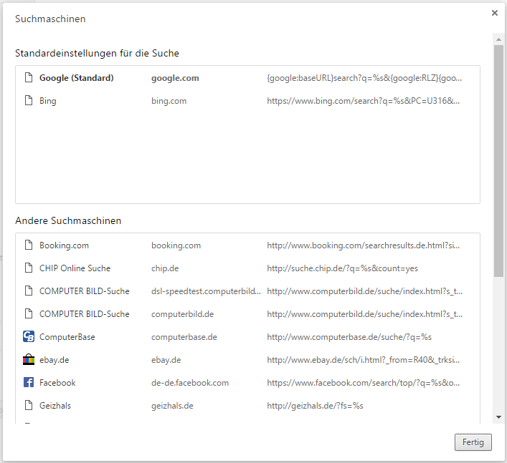The width and height of the screenshot is (507, 463).
Task: Select COMPUTER BILD-Suche with dsl-speedtest keyword
Action: 85,291
